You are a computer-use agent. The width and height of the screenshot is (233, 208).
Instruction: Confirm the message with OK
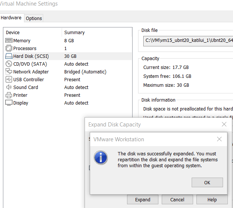(x=207, y=182)
